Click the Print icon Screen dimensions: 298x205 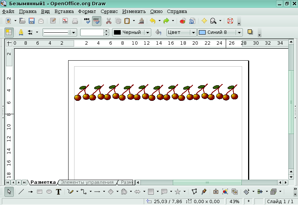pyautogui.click(x=75, y=21)
